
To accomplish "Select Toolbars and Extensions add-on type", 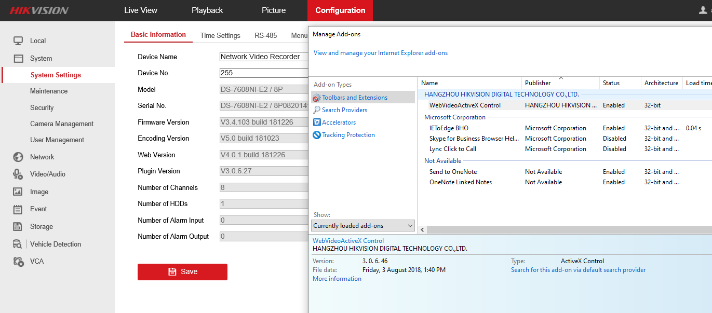I will coord(354,98).
